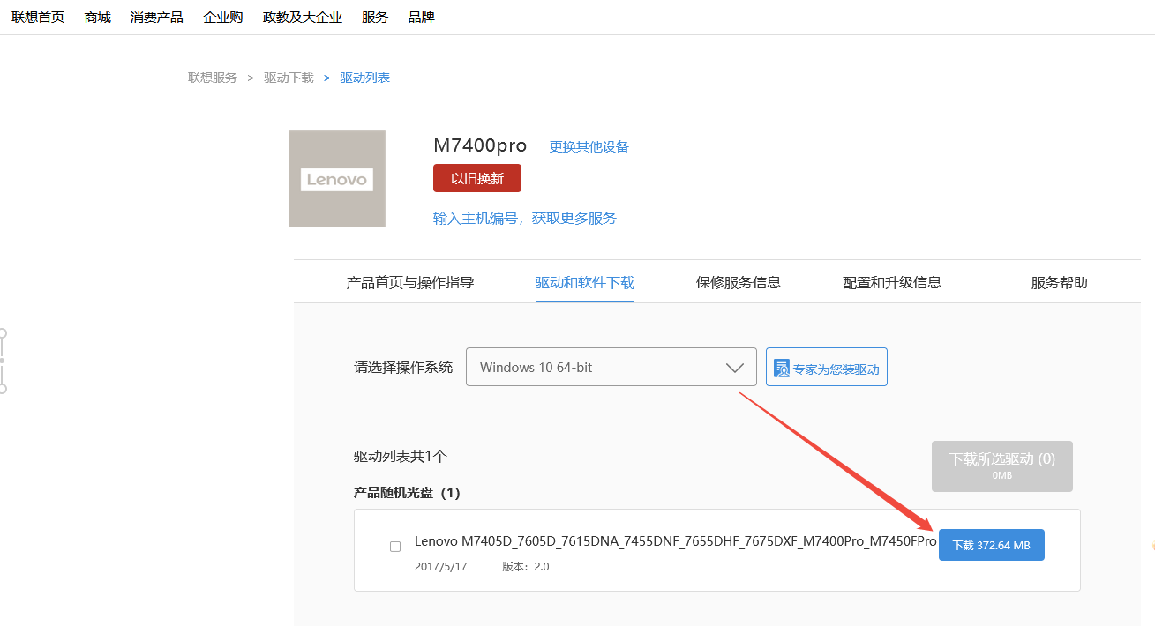
Task: Click 下载 372.64 MB button
Action: click(992, 545)
